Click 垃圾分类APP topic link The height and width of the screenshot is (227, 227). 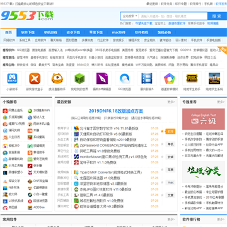[x=214, y=144]
